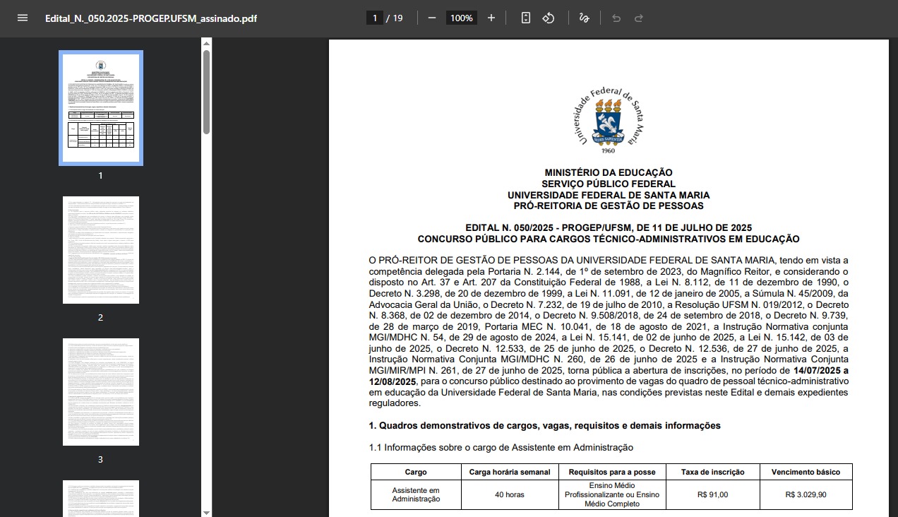
Task: Click 'Taxa de inscrição' table header
Action: click(x=714, y=473)
